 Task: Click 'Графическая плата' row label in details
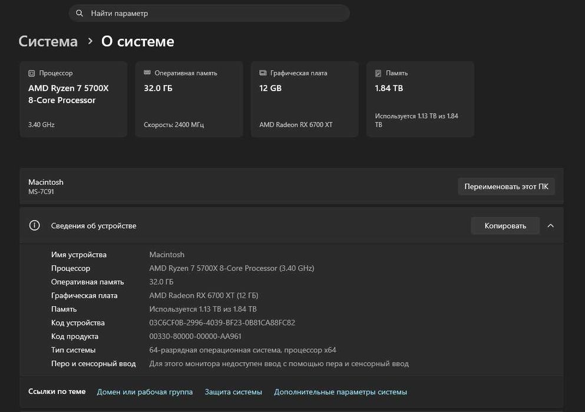point(84,295)
